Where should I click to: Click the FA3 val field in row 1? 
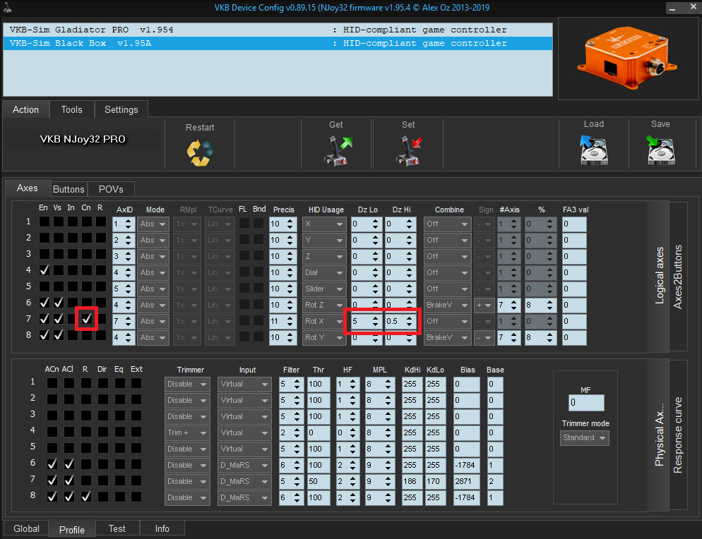click(x=574, y=224)
